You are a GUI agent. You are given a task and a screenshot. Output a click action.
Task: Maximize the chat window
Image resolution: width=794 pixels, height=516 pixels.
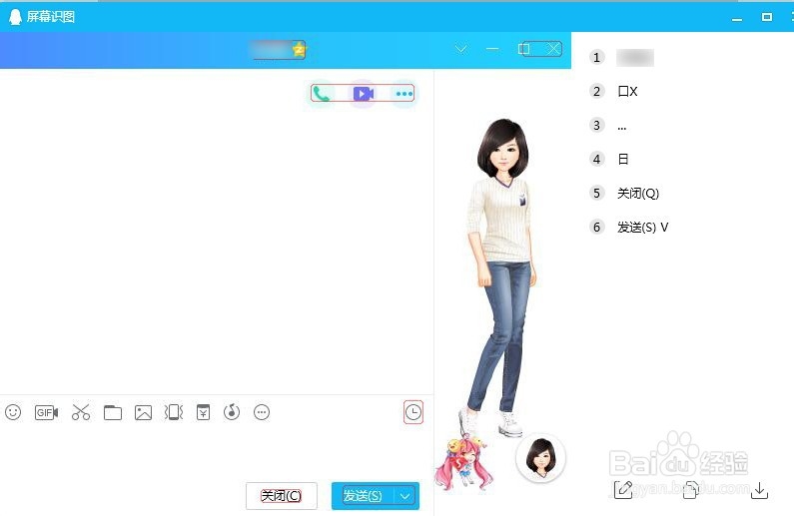point(523,49)
